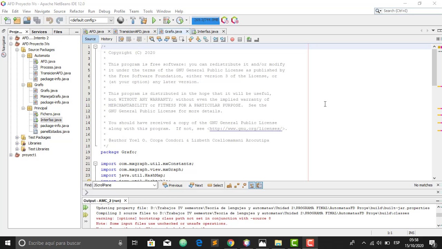
Task: Click the Select button in the Find bar
Action: pyautogui.click(x=215, y=185)
